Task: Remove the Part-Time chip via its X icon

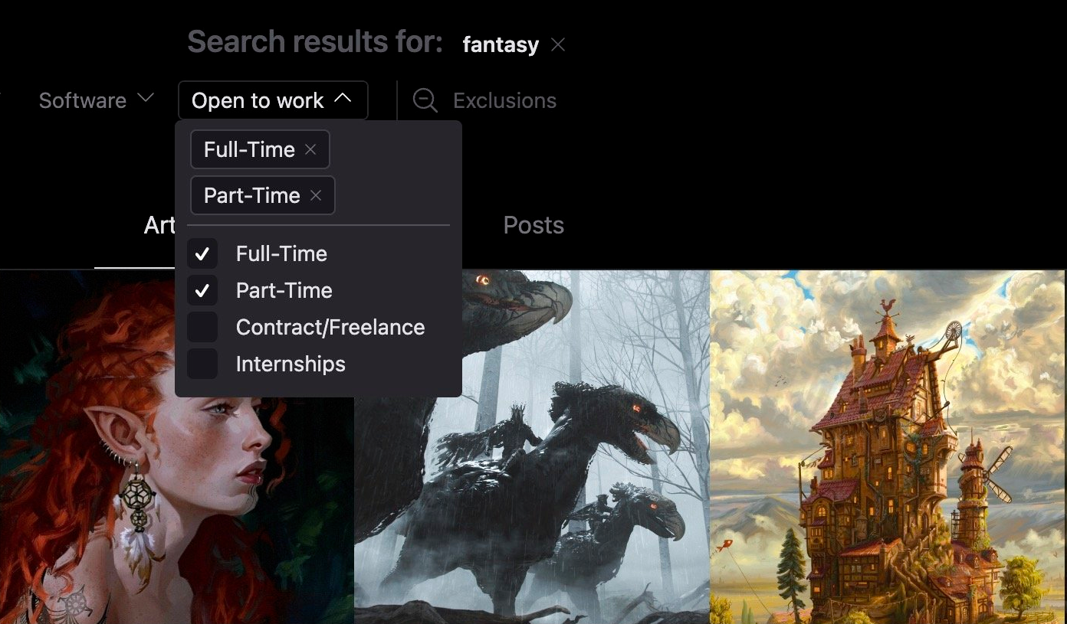Action: pyautogui.click(x=316, y=195)
